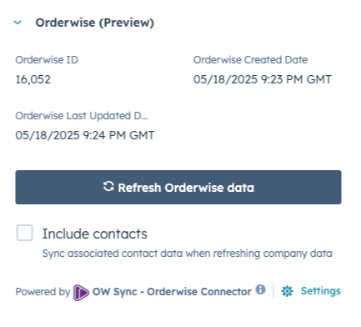Click the Orderwise Created Date label

click(250, 60)
